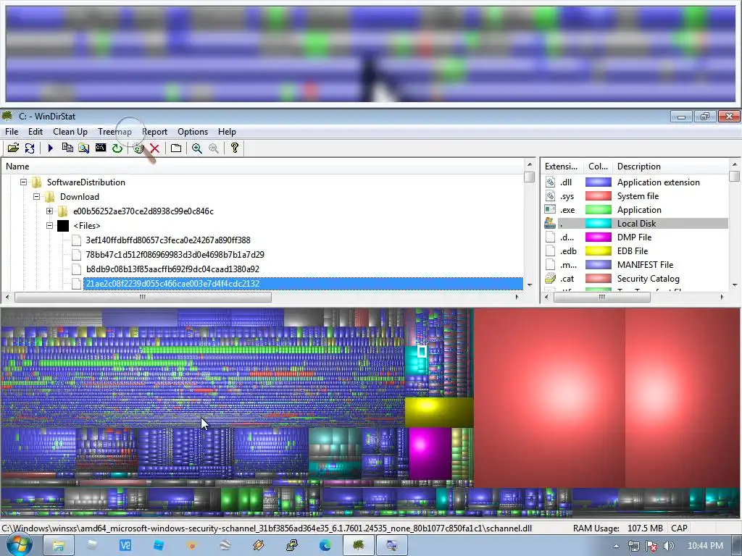This screenshot has height=556, width=742.
Task: Click the volume speaker tray icon
Action: pos(669,546)
